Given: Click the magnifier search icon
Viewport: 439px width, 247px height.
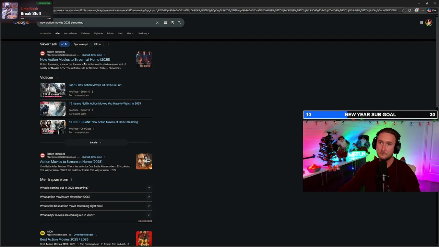Looking at the screenshot, I should pyautogui.click(x=179, y=23).
